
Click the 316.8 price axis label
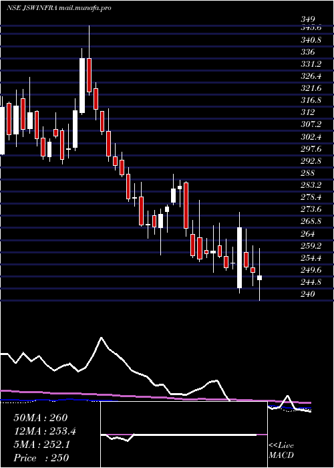coord(311,100)
